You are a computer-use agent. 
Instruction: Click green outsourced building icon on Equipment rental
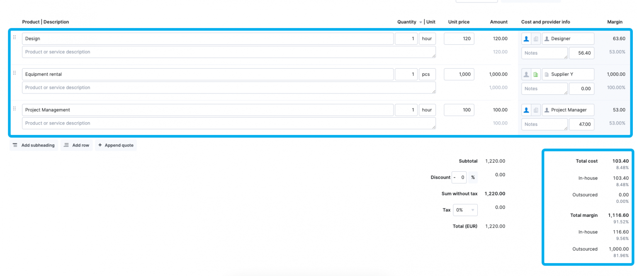[536, 74]
